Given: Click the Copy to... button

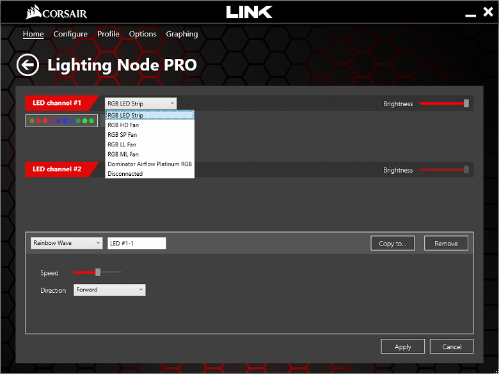Looking at the screenshot, I should coord(392,244).
